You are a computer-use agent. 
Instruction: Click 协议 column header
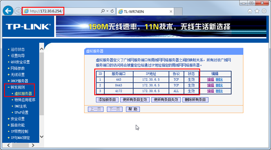(x=176, y=74)
